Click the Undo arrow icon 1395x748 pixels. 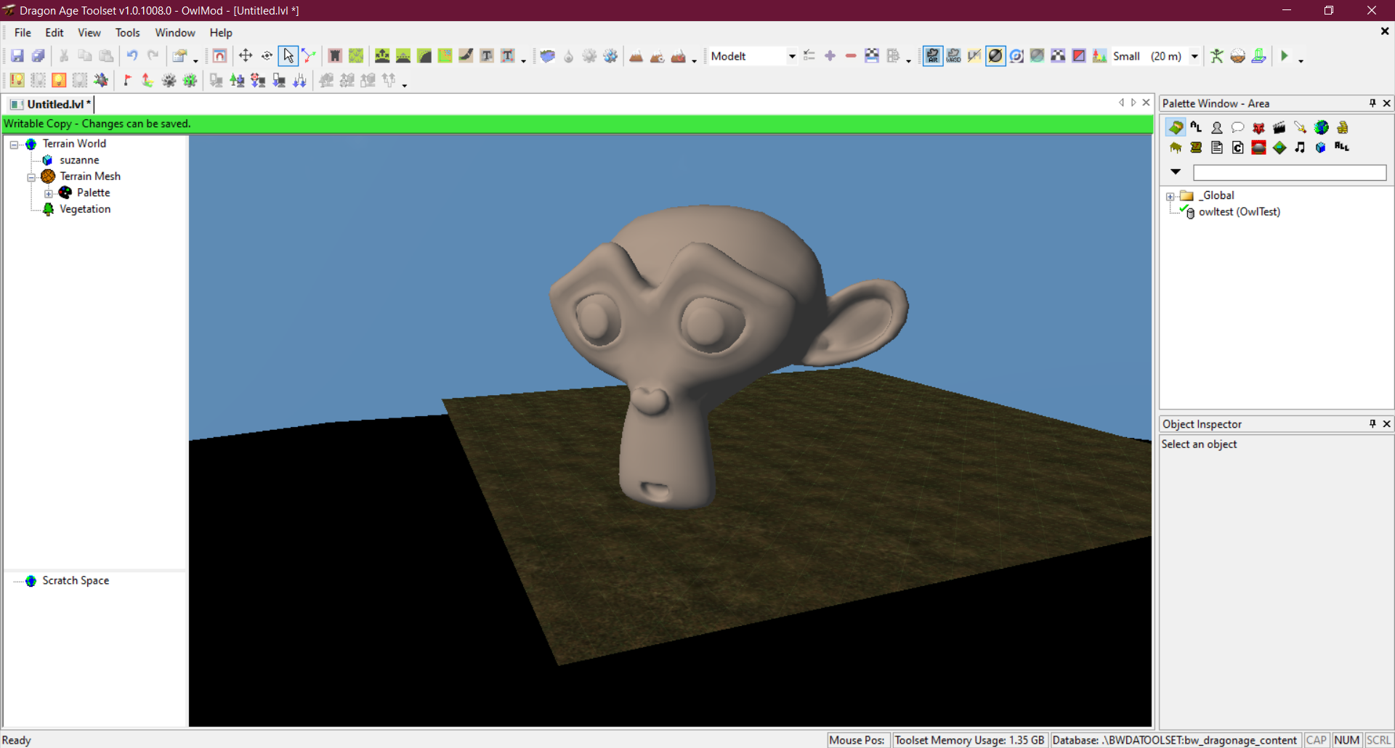[132, 56]
